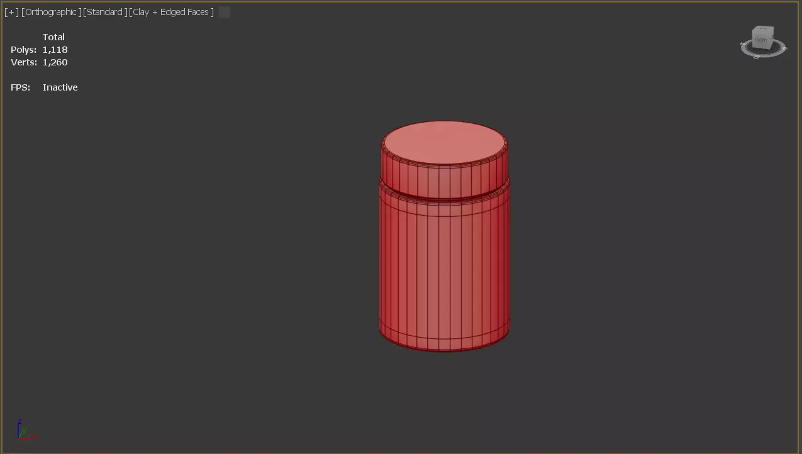Click the Front face of the ViewCube
The width and height of the screenshot is (802, 454).
coord(760,40)
